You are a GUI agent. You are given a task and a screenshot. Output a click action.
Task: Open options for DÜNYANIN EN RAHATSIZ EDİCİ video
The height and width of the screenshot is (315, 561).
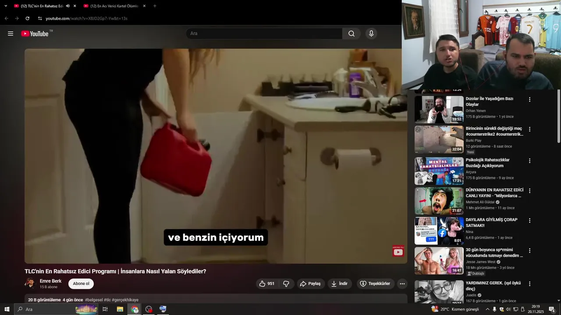tap(529, 191)
